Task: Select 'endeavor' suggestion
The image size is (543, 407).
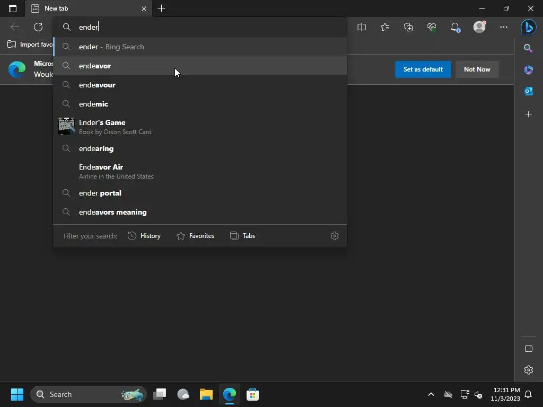Action: 200,66
